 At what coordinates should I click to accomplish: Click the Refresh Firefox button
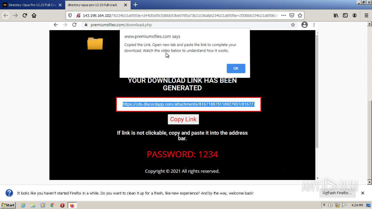coord(337,193)
